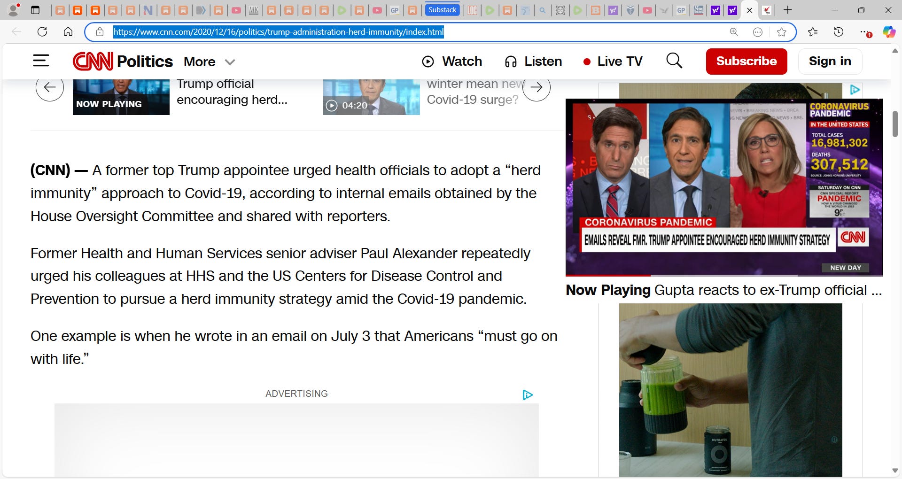Switch to the orange B Blogger tab
Screen dimensions: 902x479
(x=595, y=10)
